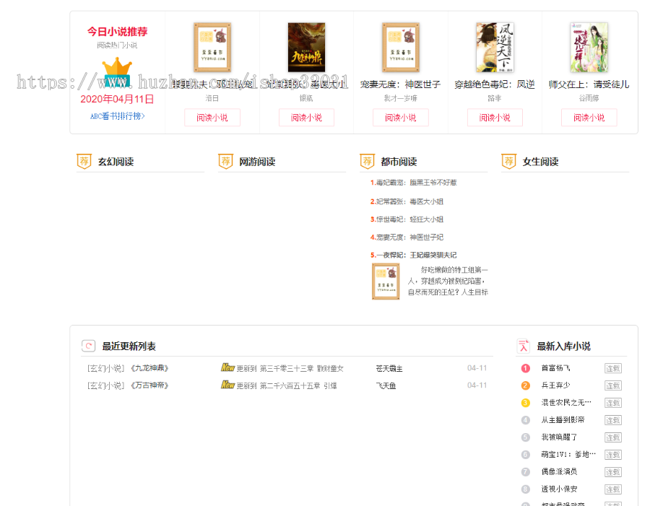The height and width of the screenshot is (506, 650).
Task: Click 阅读小说 under 师父在上：请受徒儿
Action: coord(589,117)
